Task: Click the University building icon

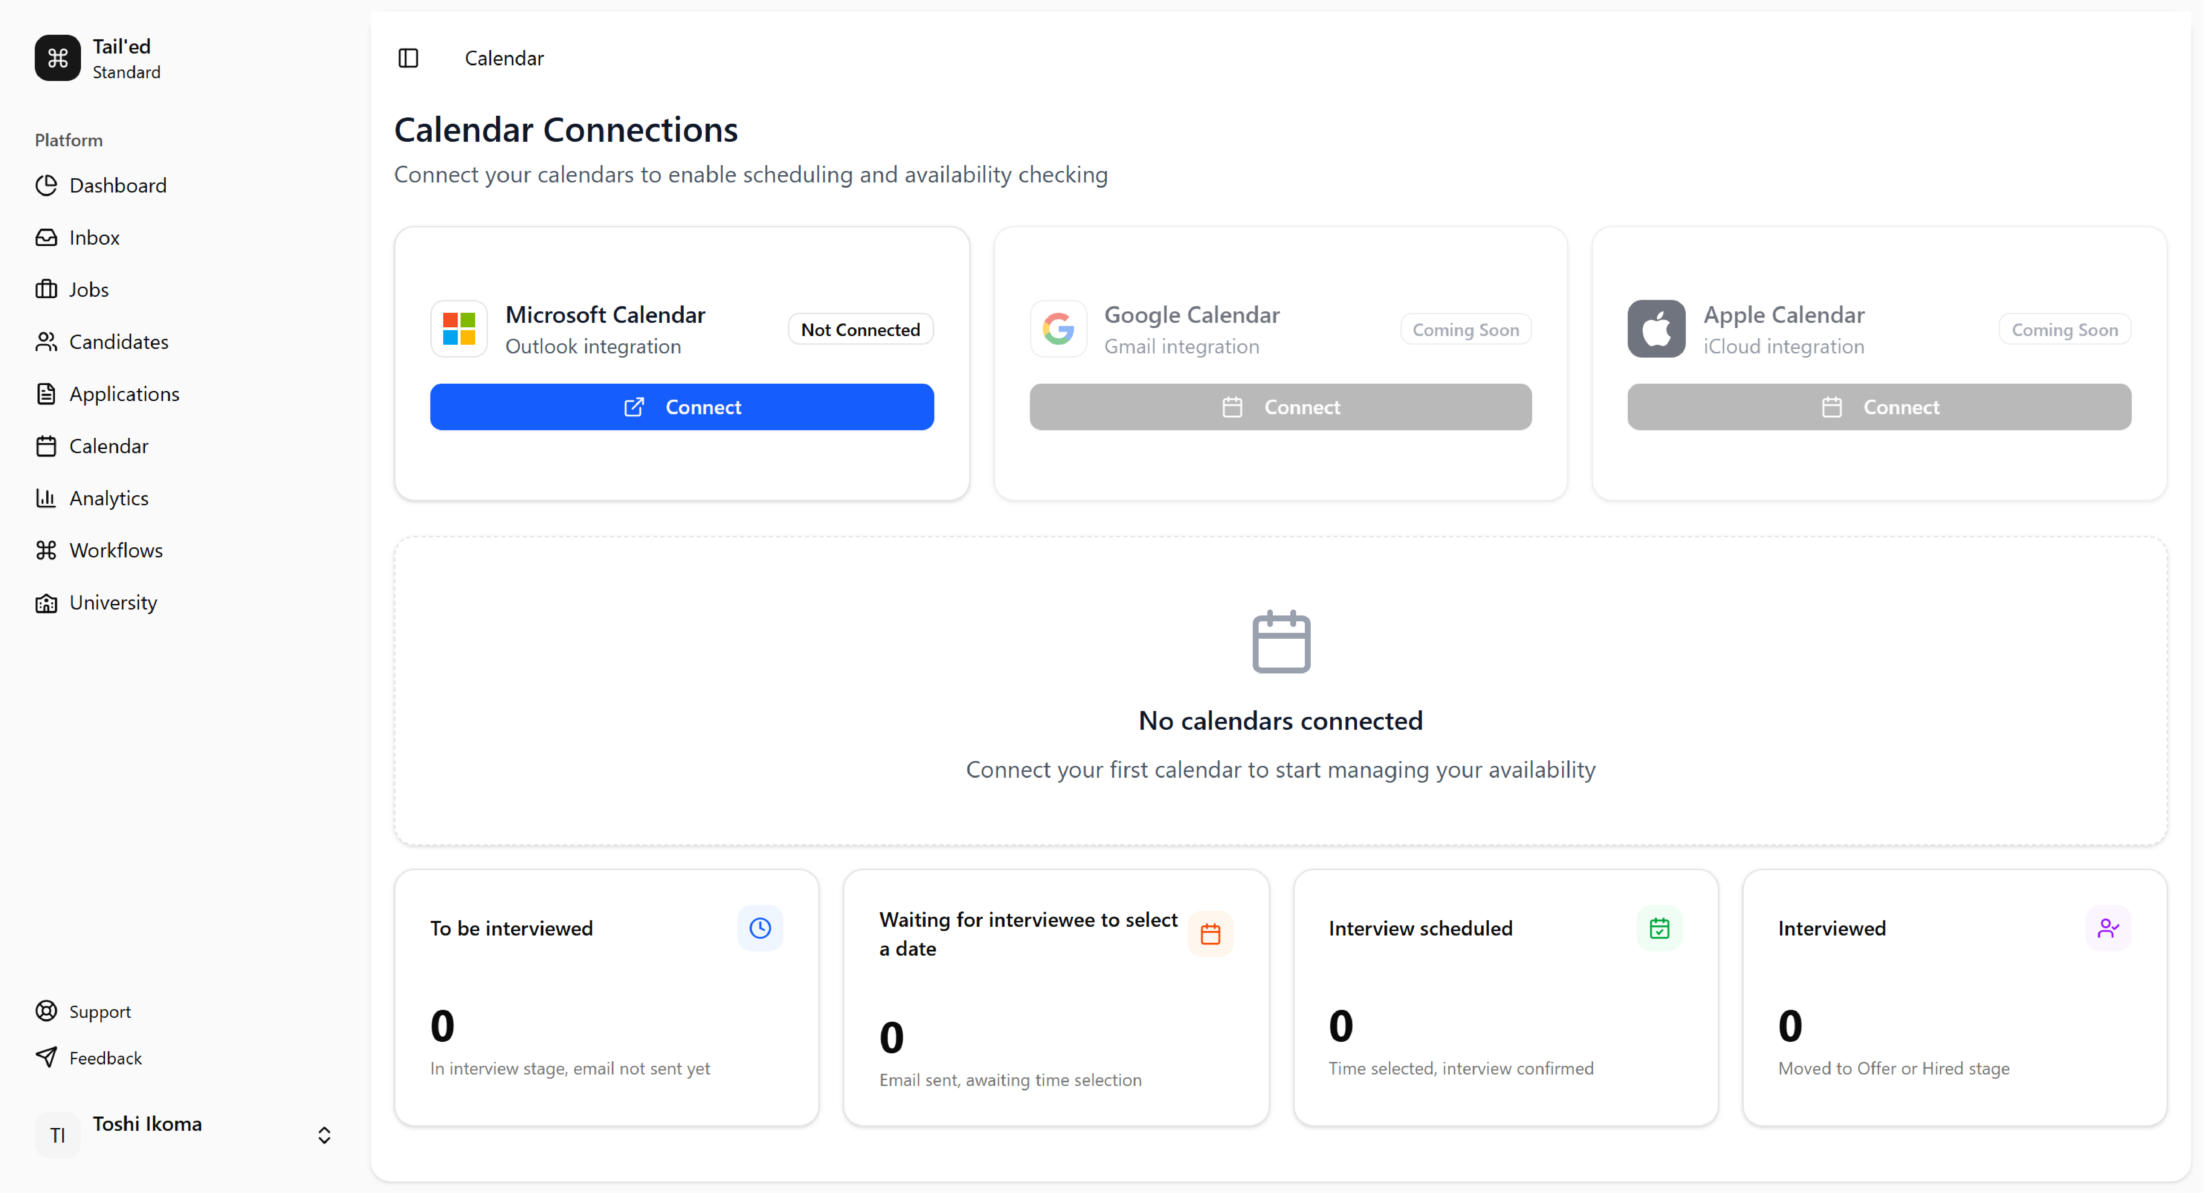Action: (46, 603)
